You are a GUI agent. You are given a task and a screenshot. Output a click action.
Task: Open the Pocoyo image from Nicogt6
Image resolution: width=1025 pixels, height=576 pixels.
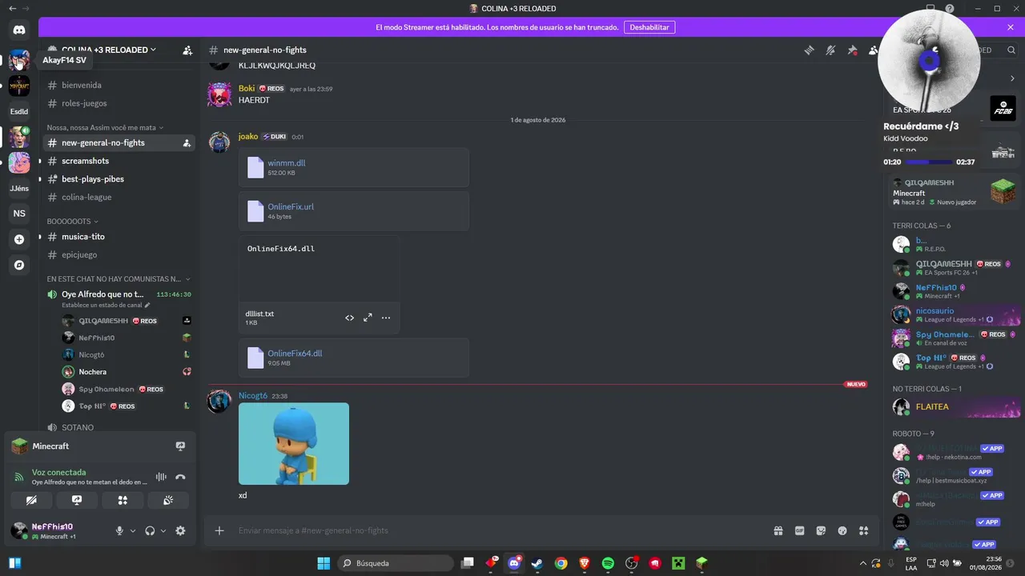click(x=294, y=443)
